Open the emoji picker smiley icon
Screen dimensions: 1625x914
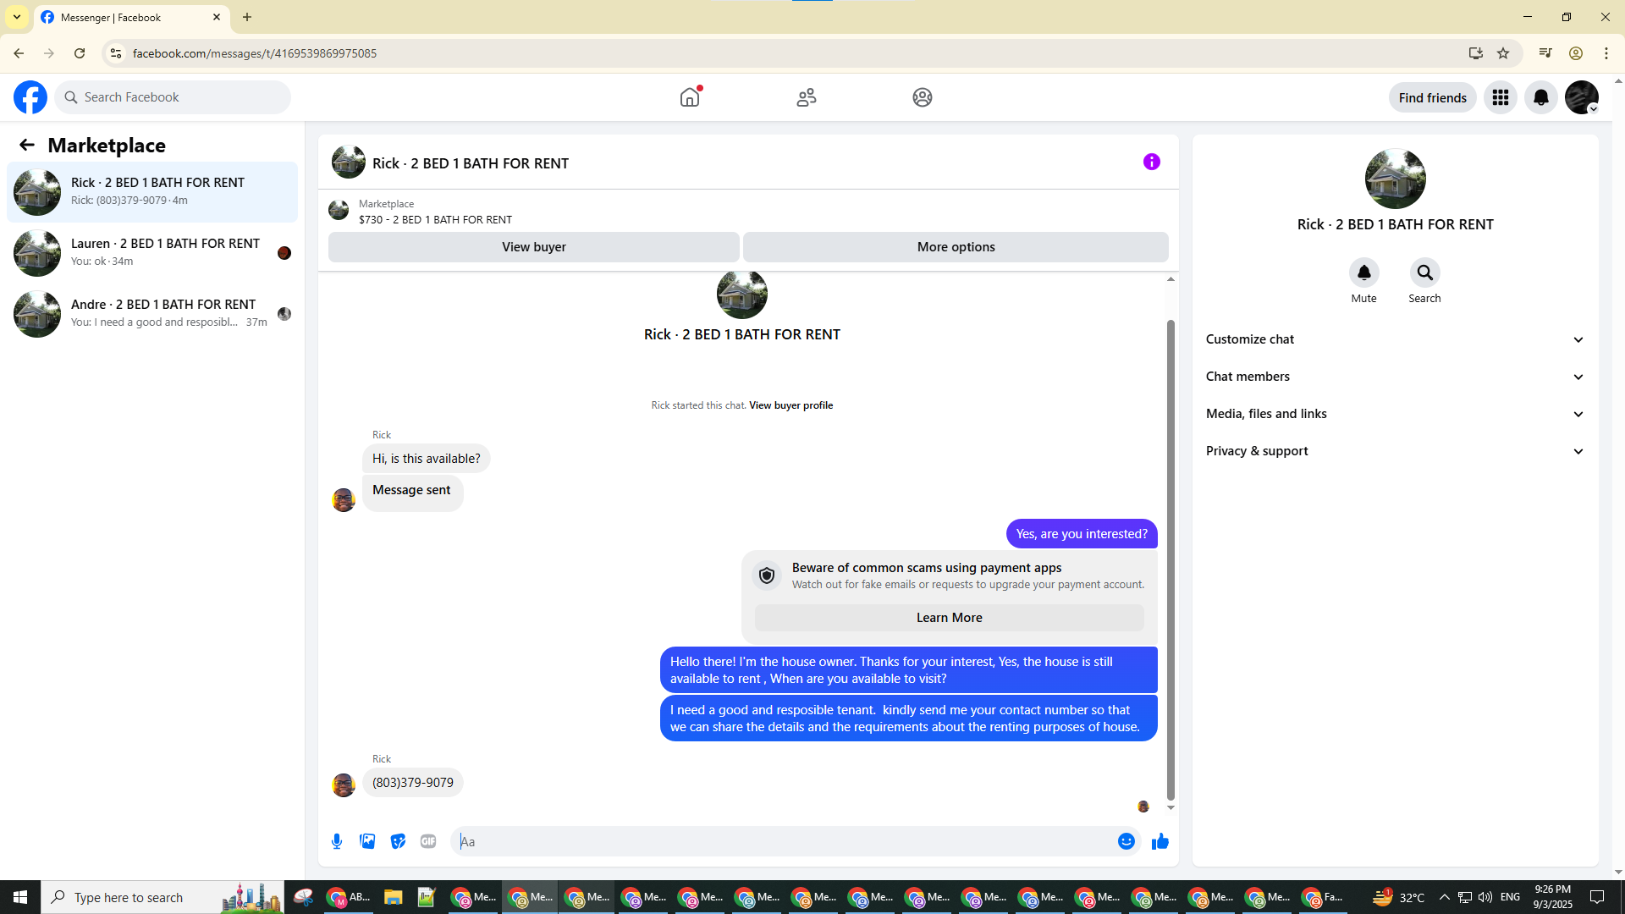point(1126,841)
